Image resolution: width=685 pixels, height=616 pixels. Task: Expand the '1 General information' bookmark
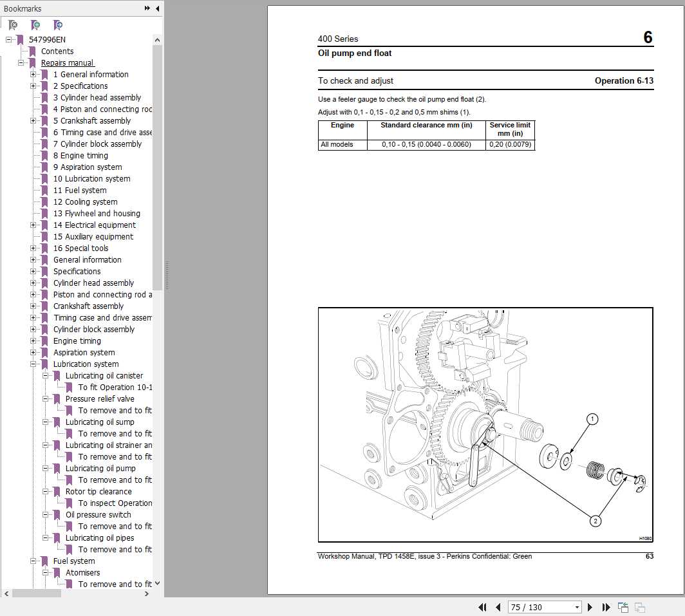[x=34, y=74]
